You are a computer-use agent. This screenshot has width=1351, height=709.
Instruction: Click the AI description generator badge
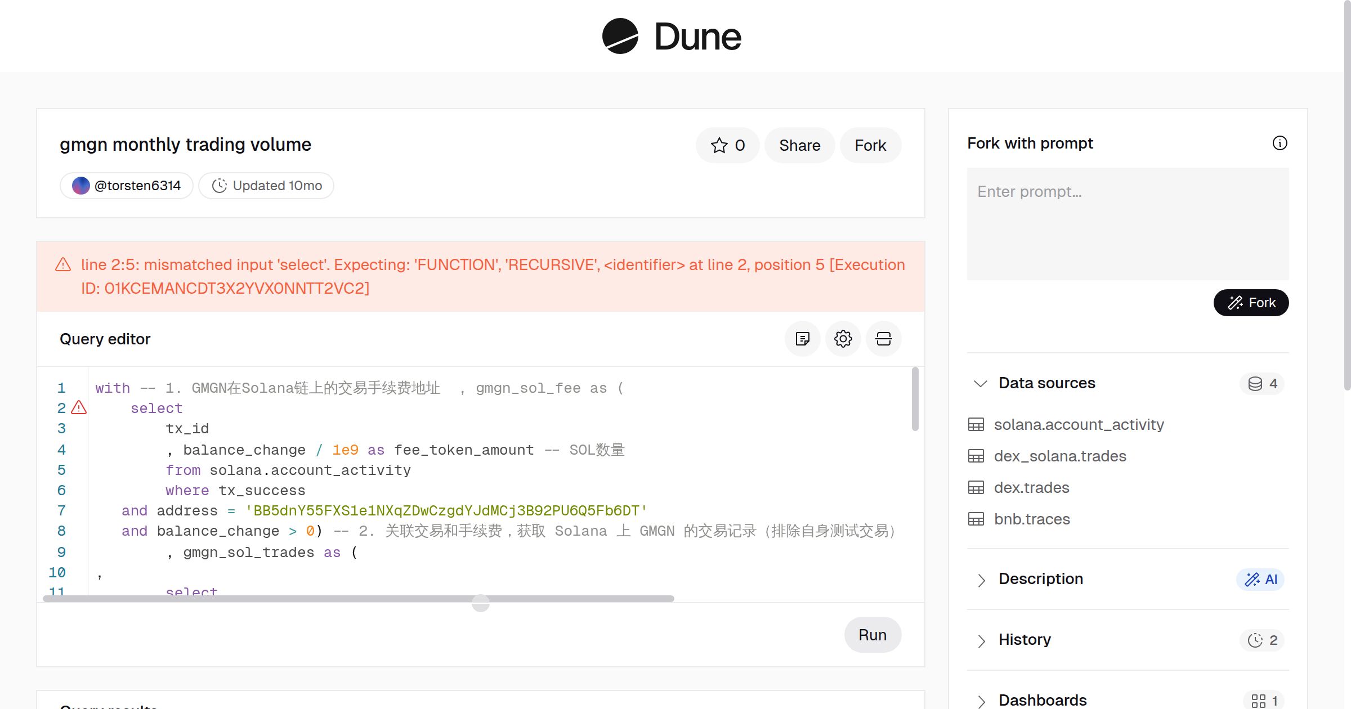(x=1260, y=580)
